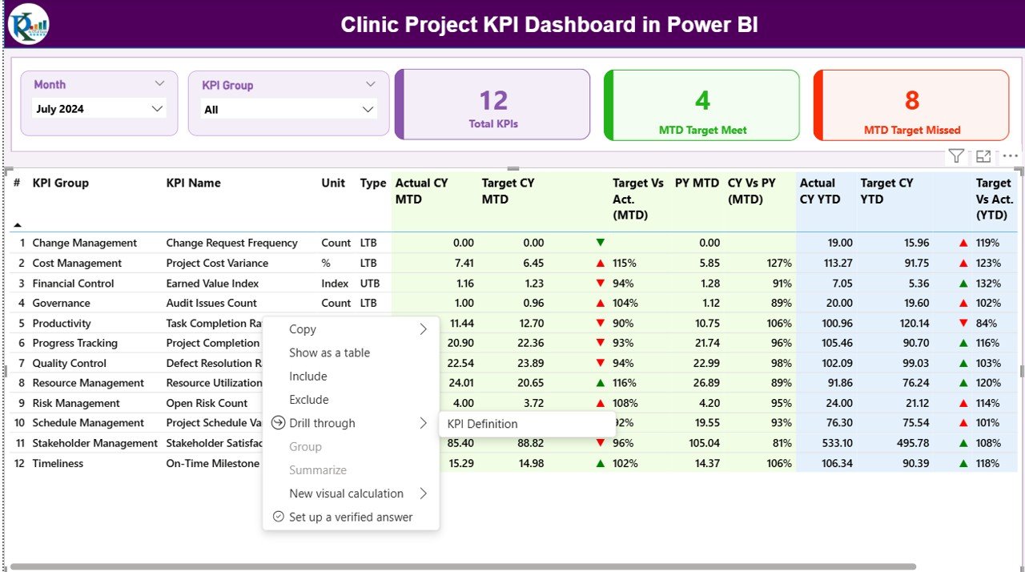1025x572 pixels.
Task: Click the focus mode icon above table
Action: [x=983, y=156]
